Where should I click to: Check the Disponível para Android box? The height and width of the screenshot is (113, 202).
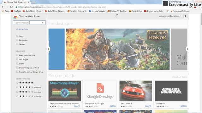pyautogui.click(x=17, y=67)
